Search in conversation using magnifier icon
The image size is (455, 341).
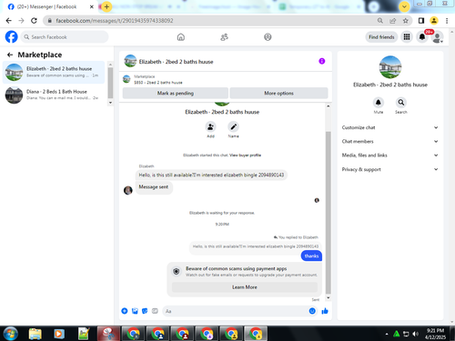tap(401, 103)
